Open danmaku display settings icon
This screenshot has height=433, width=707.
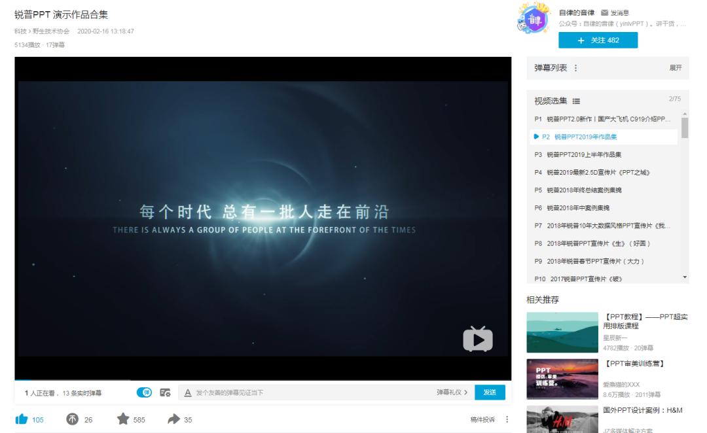point(164,392)
